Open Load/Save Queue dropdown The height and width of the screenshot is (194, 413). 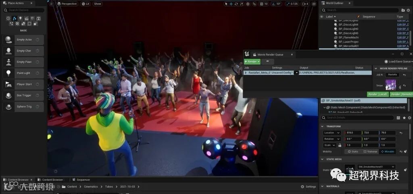click(399, 62)
